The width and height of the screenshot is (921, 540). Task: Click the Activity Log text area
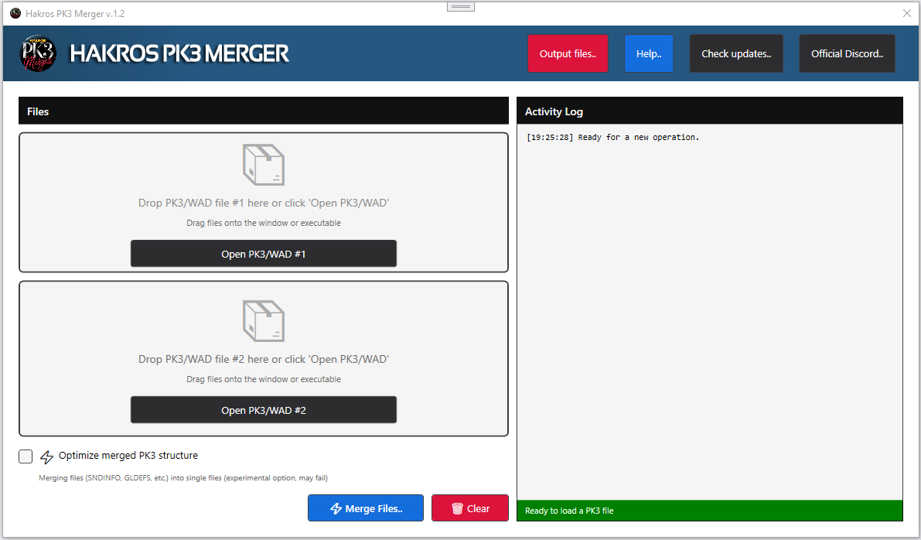[710, 312]
